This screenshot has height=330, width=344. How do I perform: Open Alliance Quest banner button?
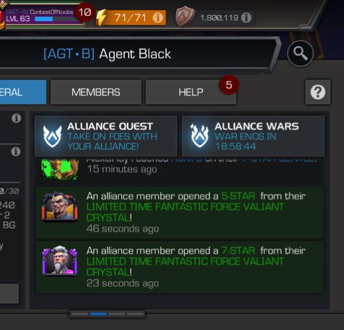(x=105, y=136)
